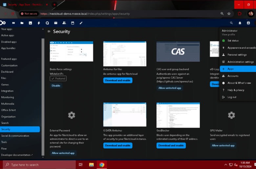The image size is (256, 169).
Task: Open the Monitoring category
Action: (8, 97)
